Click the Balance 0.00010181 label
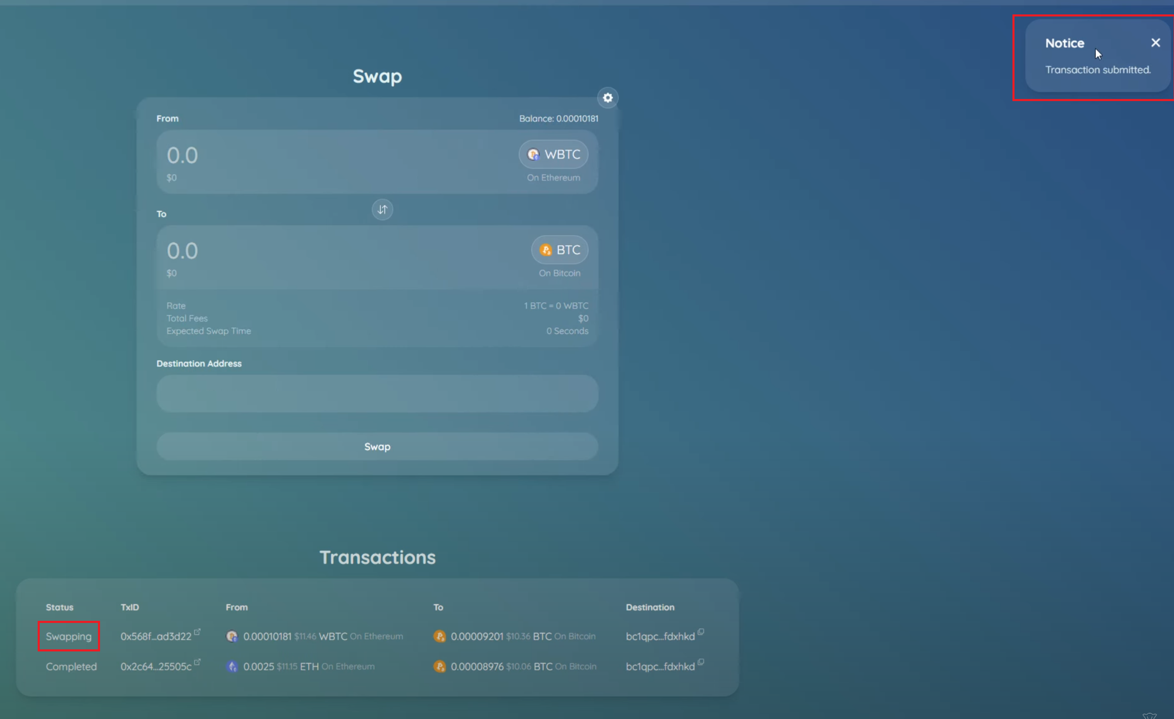The image size is (1174, 719). pos(558,119)
